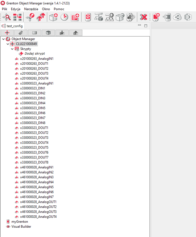196x237 pixels.
Task: Click the send configuration red arrows icon
Action: (x=41, y=17)
